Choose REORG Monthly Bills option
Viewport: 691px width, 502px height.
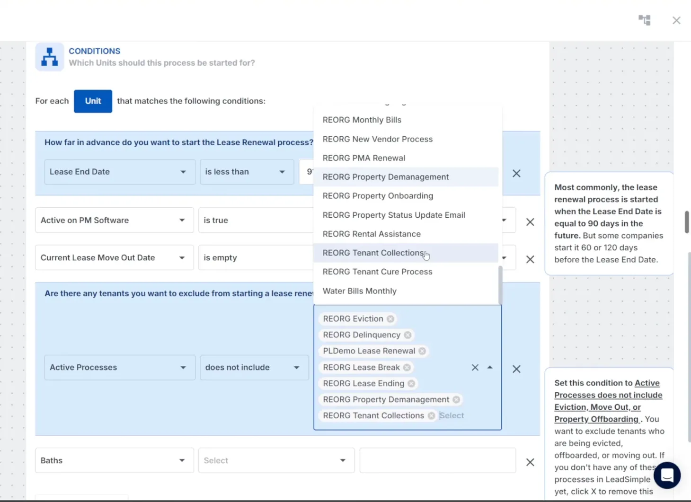(406, 120)
